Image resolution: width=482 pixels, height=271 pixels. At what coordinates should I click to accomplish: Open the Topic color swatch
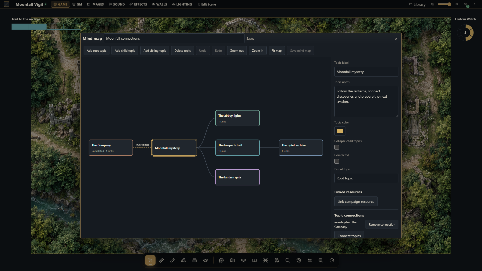click(x=340, y=131)
